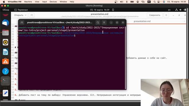Screen dimensions: 189x106
Task: Click the Ubuntu network status icon
Action: click(177, 10)
